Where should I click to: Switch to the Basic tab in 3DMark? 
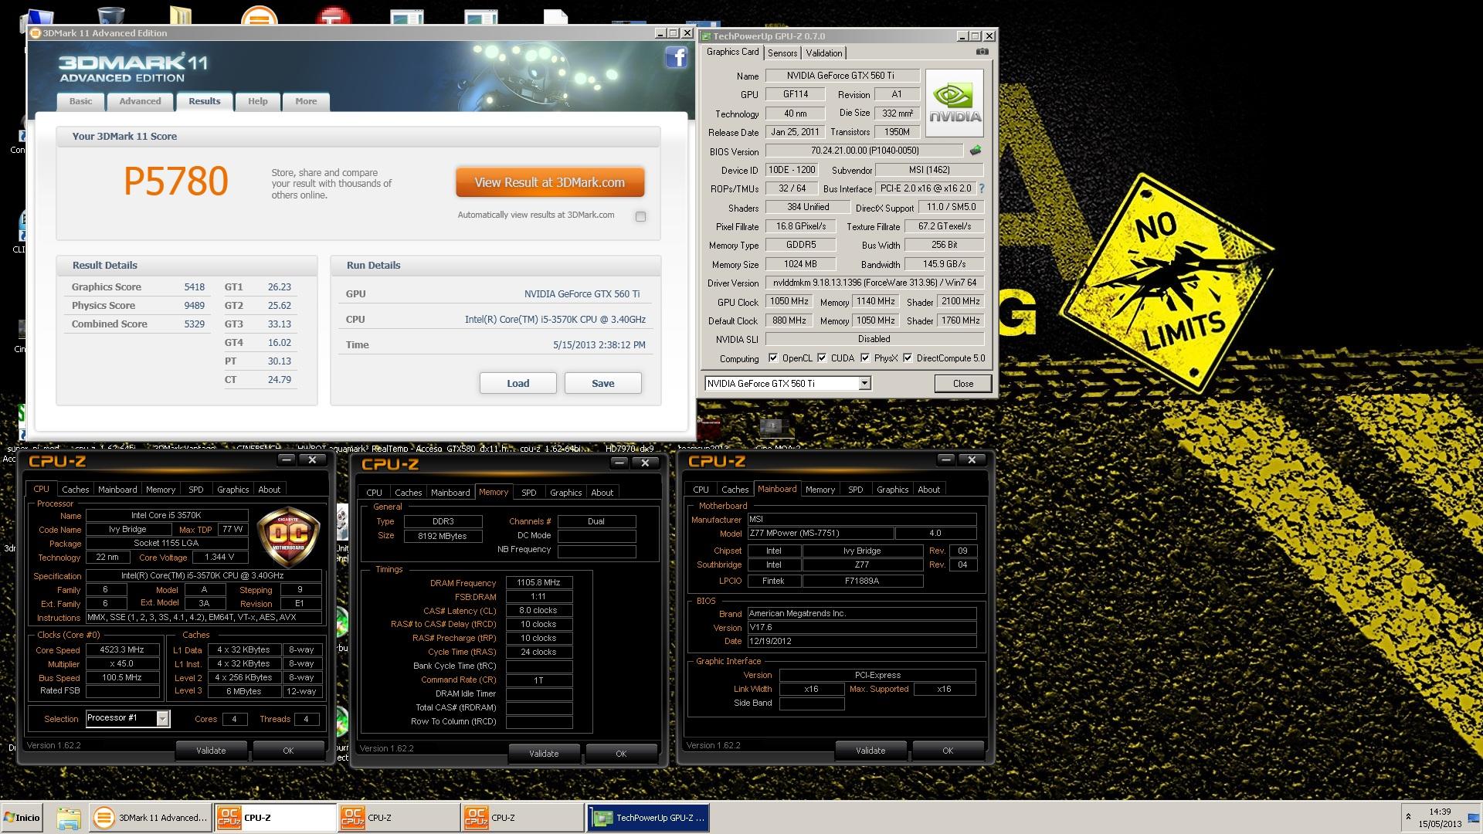tap(80, 101)
